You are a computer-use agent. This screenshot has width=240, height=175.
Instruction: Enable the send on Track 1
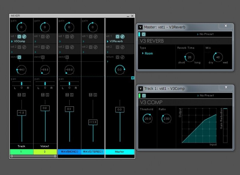click(x=19, y=57)
